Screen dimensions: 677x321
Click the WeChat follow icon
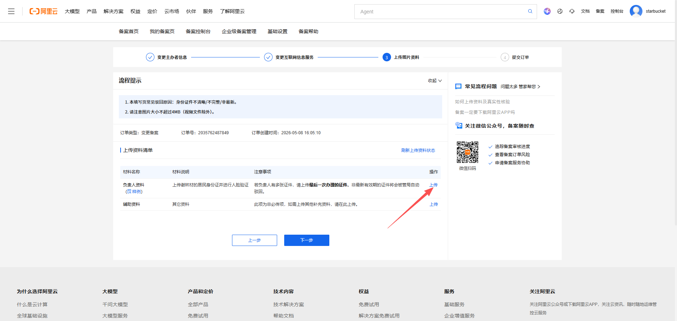coord(459,125)
